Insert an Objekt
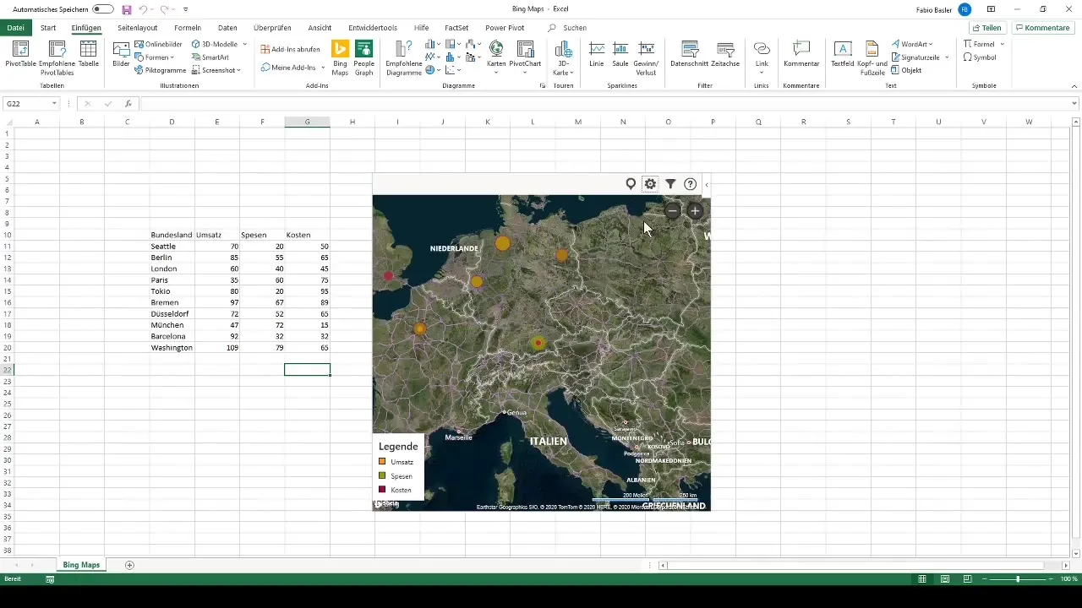The width and height of the screenshot is (1082, 608). tap(906, 70)
